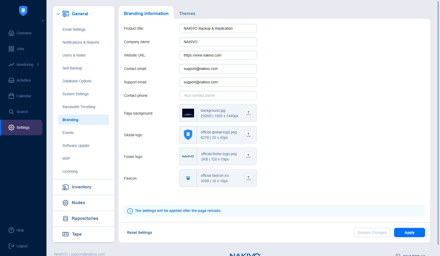Expand the Inventory section
The image size is (440, 256).
(81, 187)
